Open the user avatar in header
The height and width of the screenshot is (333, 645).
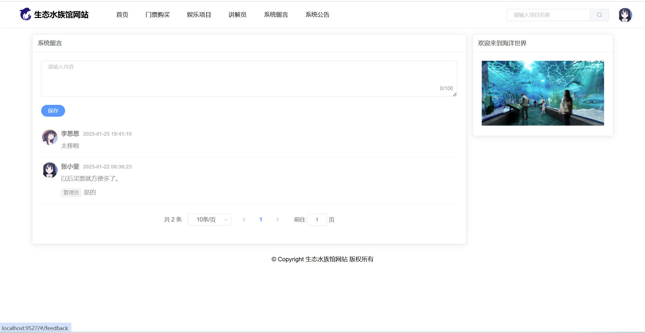(x=625, y=15)
